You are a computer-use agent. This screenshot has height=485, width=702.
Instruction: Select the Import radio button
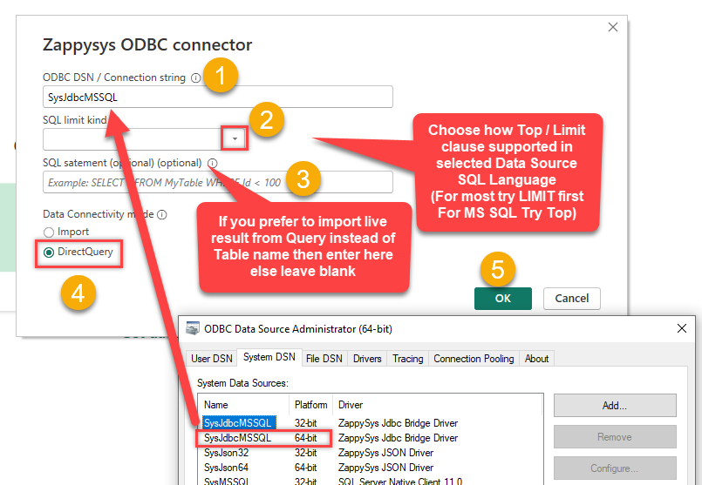coord(48,232)
